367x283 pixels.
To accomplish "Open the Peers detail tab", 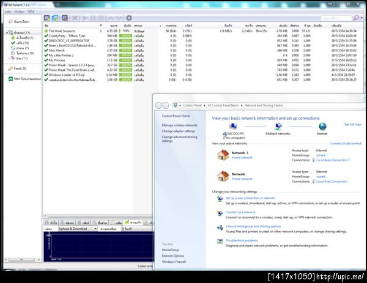I will coord(84,222).
